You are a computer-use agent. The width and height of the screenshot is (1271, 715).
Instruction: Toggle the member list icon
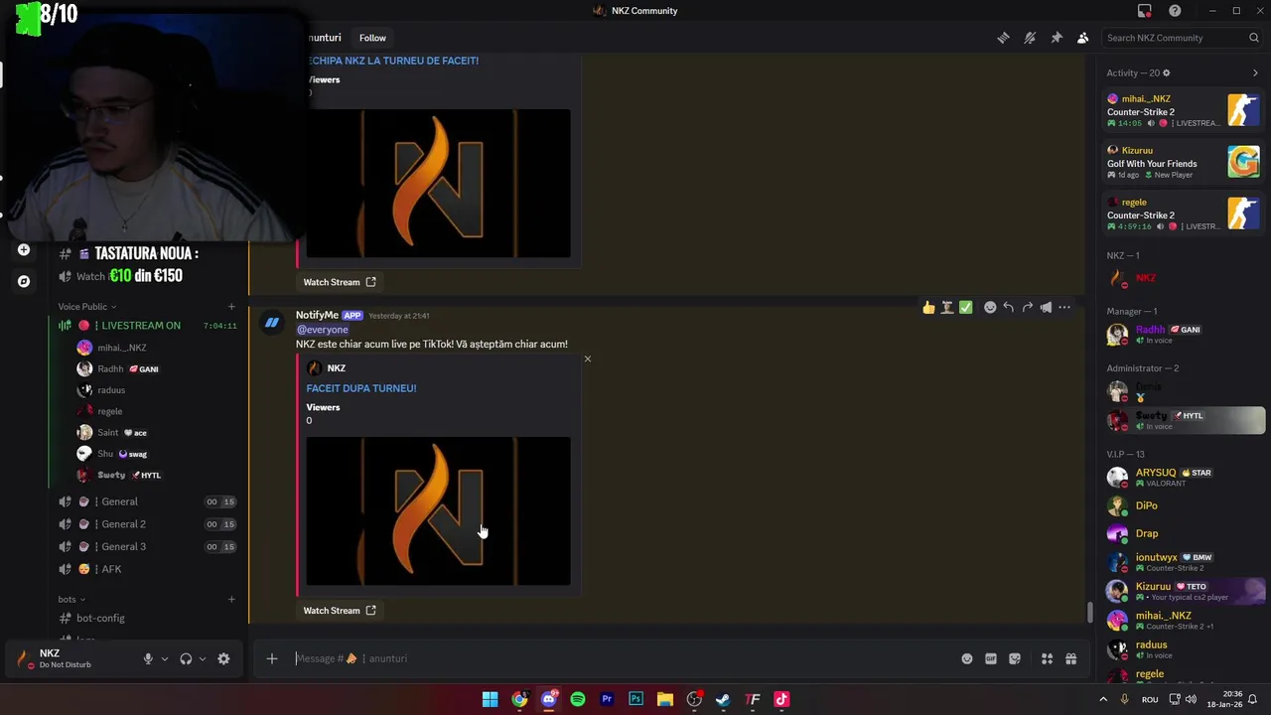pyautogui.click(x=1083, y=38)
